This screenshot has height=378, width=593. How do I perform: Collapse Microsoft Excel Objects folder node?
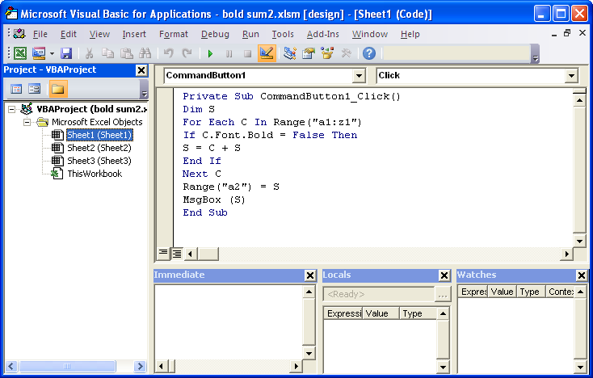(x=27, y=122)
